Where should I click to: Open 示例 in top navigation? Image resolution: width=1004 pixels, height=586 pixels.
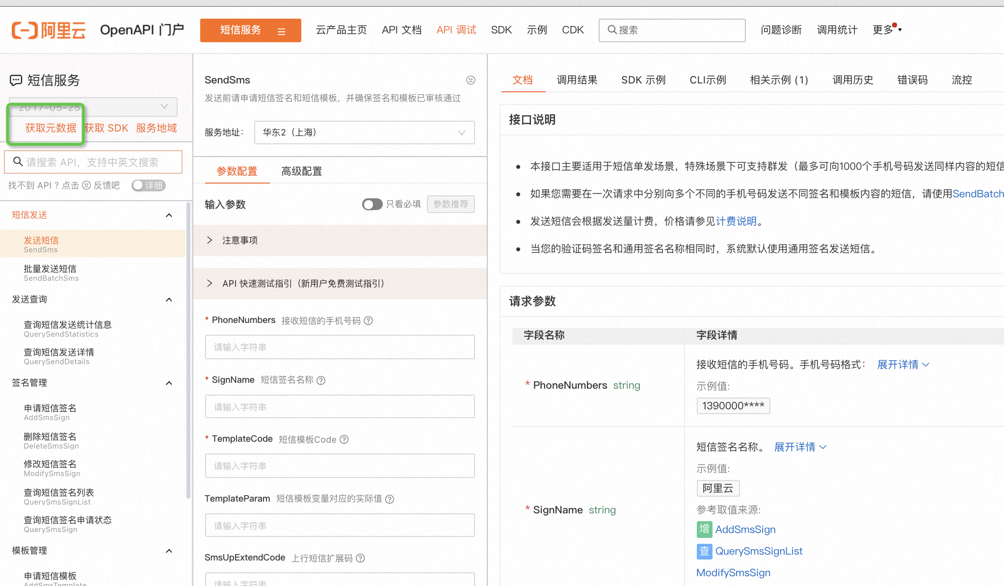(x=537, y=30)
